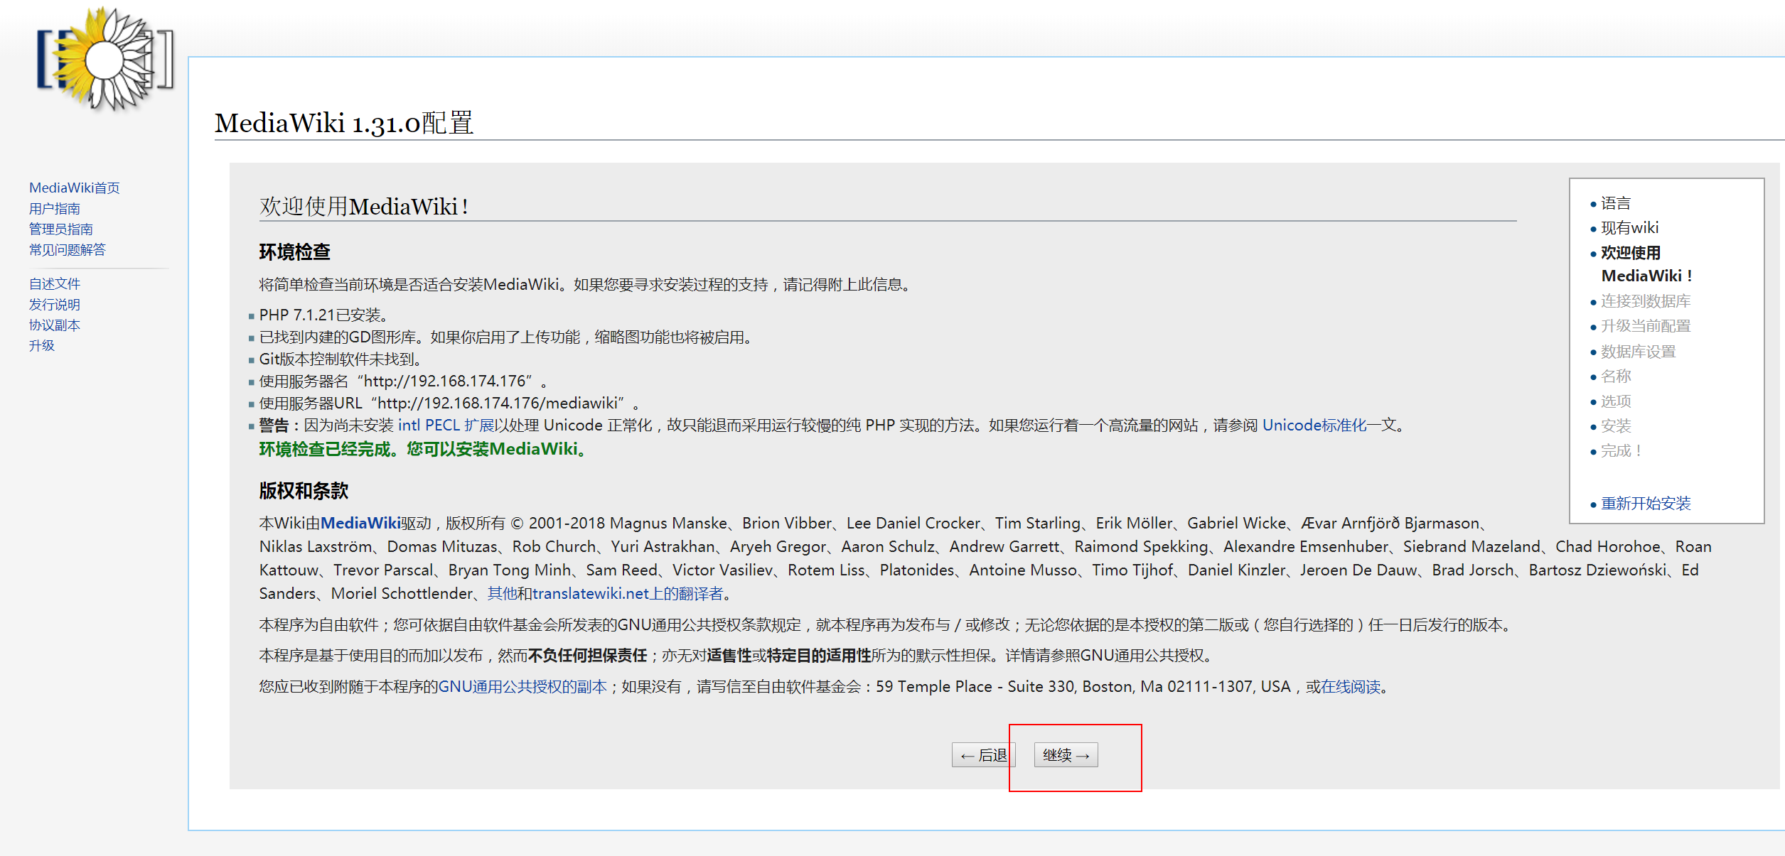The width and height of the screenshot is (1785, 856).
Task: Open the 升级 sidebar link
Action: click(41, 345)
